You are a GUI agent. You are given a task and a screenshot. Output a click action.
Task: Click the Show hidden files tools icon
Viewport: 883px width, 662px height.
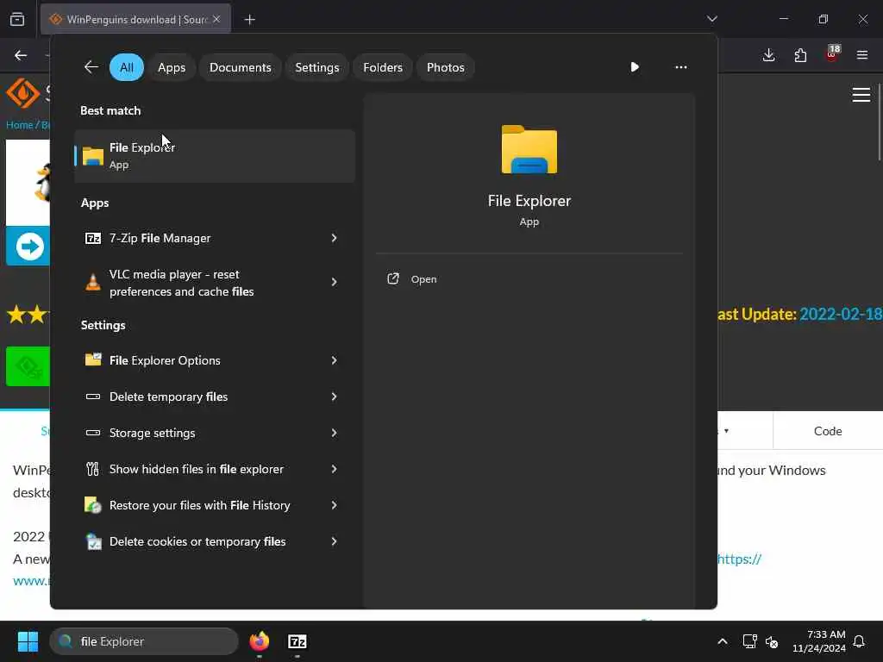point(93,469)
